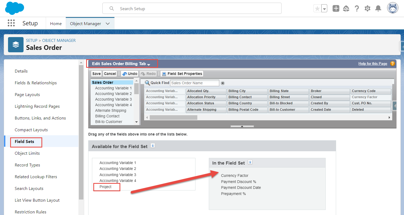The height and width of the screenshot is (215, 404).
Task: Select Sales Order in the category list
Action: (x=112, y=82)
